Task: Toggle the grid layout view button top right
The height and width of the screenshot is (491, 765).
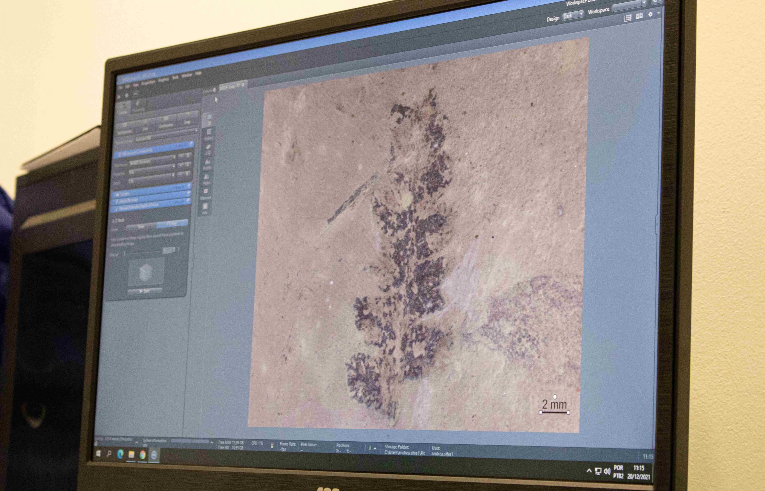Action: pyautogui.click(x=628, y=18)
